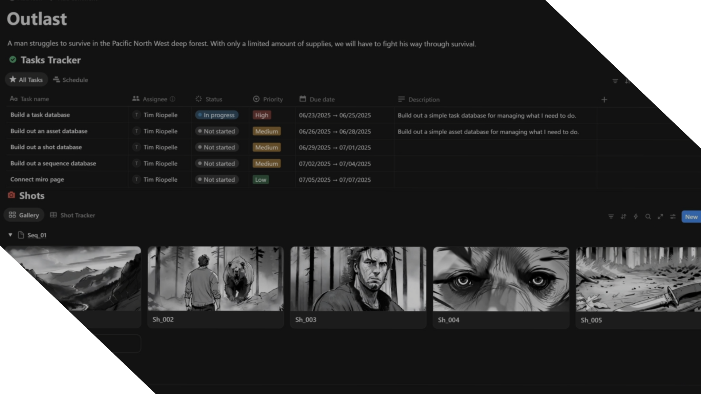Collapse the Seq_01 group toggle
701x394 pixels.
(x=10, y=235)
